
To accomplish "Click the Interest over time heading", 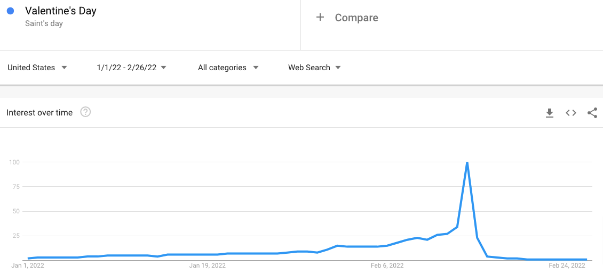I will coord(39,113).
